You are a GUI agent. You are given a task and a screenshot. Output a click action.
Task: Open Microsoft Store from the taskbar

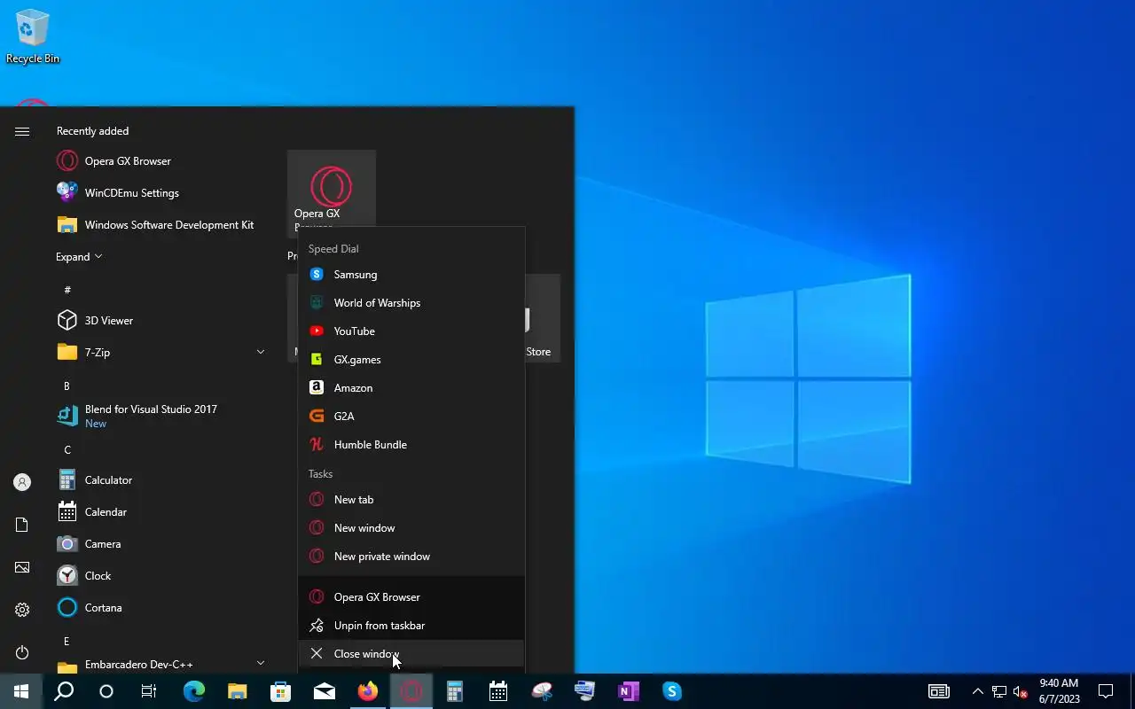point(280,691)
